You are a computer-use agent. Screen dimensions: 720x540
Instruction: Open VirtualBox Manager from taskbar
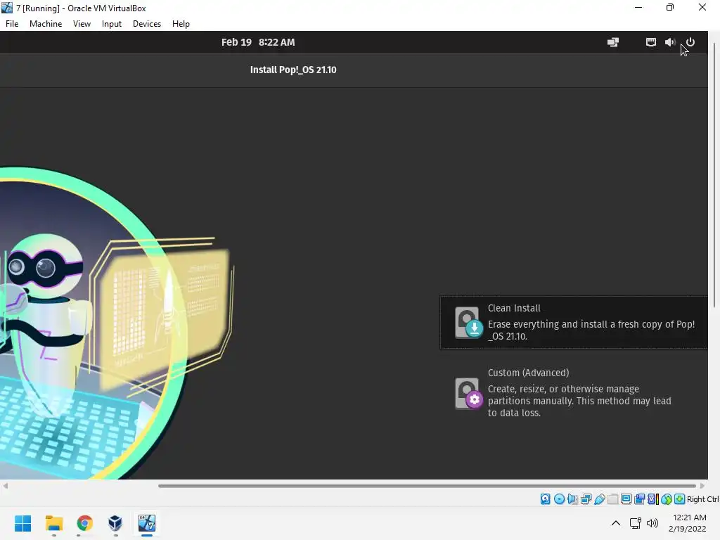pos(115,523)
